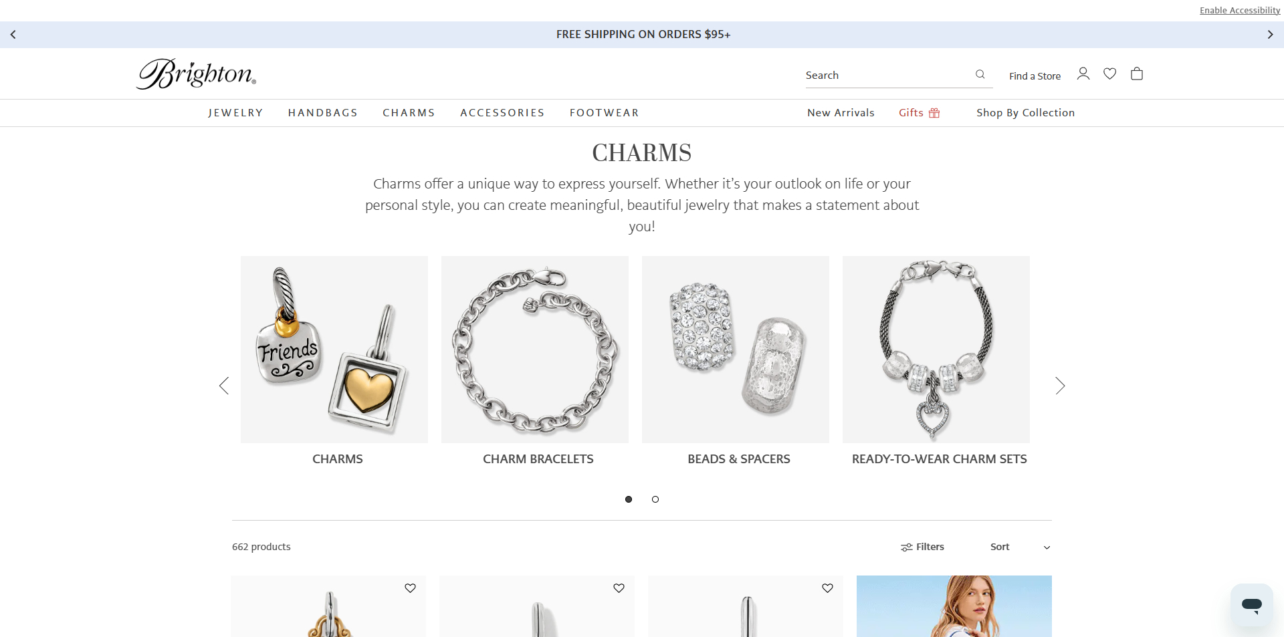
Task: Open the Filters panel
Action: 922,547
